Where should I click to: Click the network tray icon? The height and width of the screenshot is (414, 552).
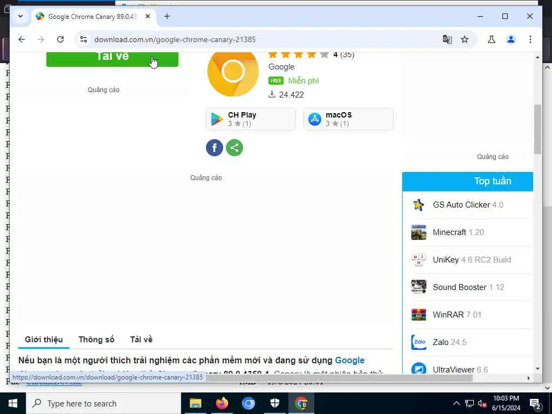click(x=470, y=404)
